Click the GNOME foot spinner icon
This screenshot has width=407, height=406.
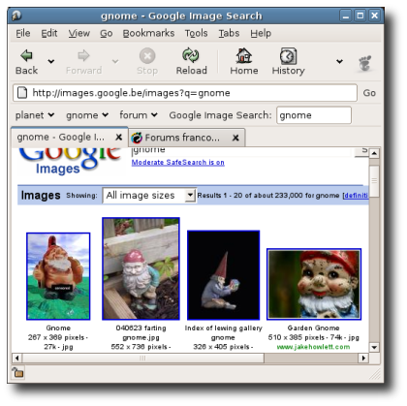365,63
